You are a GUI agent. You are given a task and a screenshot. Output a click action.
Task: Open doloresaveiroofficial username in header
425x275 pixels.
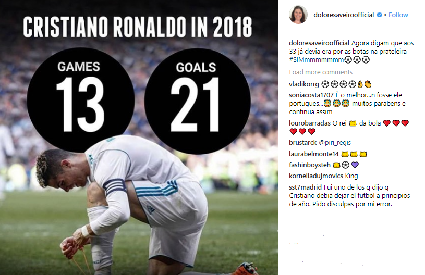pos(344,15)
